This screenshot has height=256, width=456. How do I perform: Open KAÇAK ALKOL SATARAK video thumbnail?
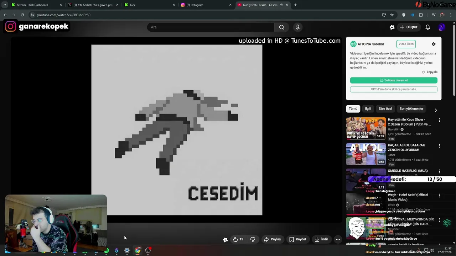click(x=366, y=154)
